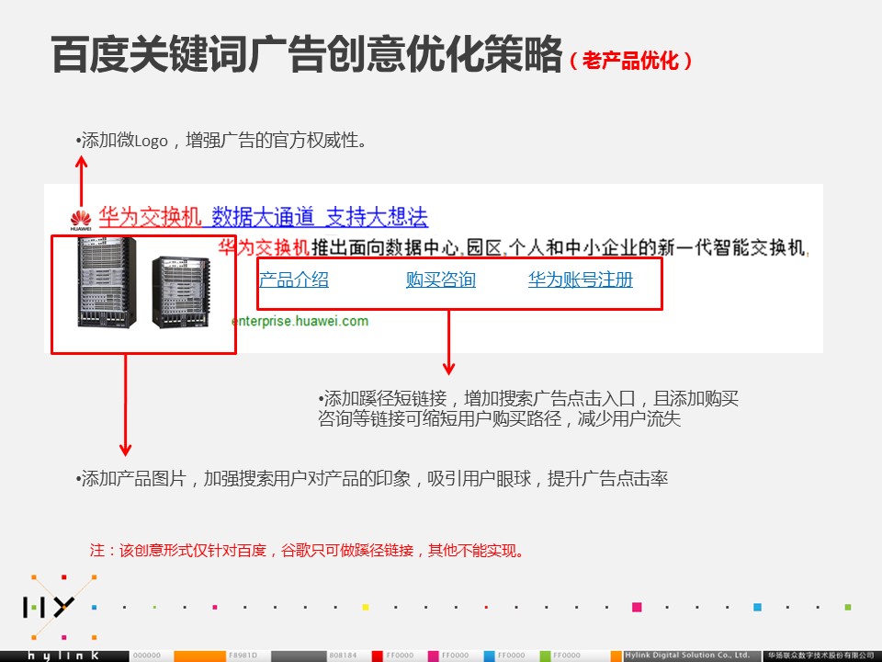Screen dimensions: 882x662
Task: Click the slide title 百度关键词广告创意优化策略
Action: (306, 57)
